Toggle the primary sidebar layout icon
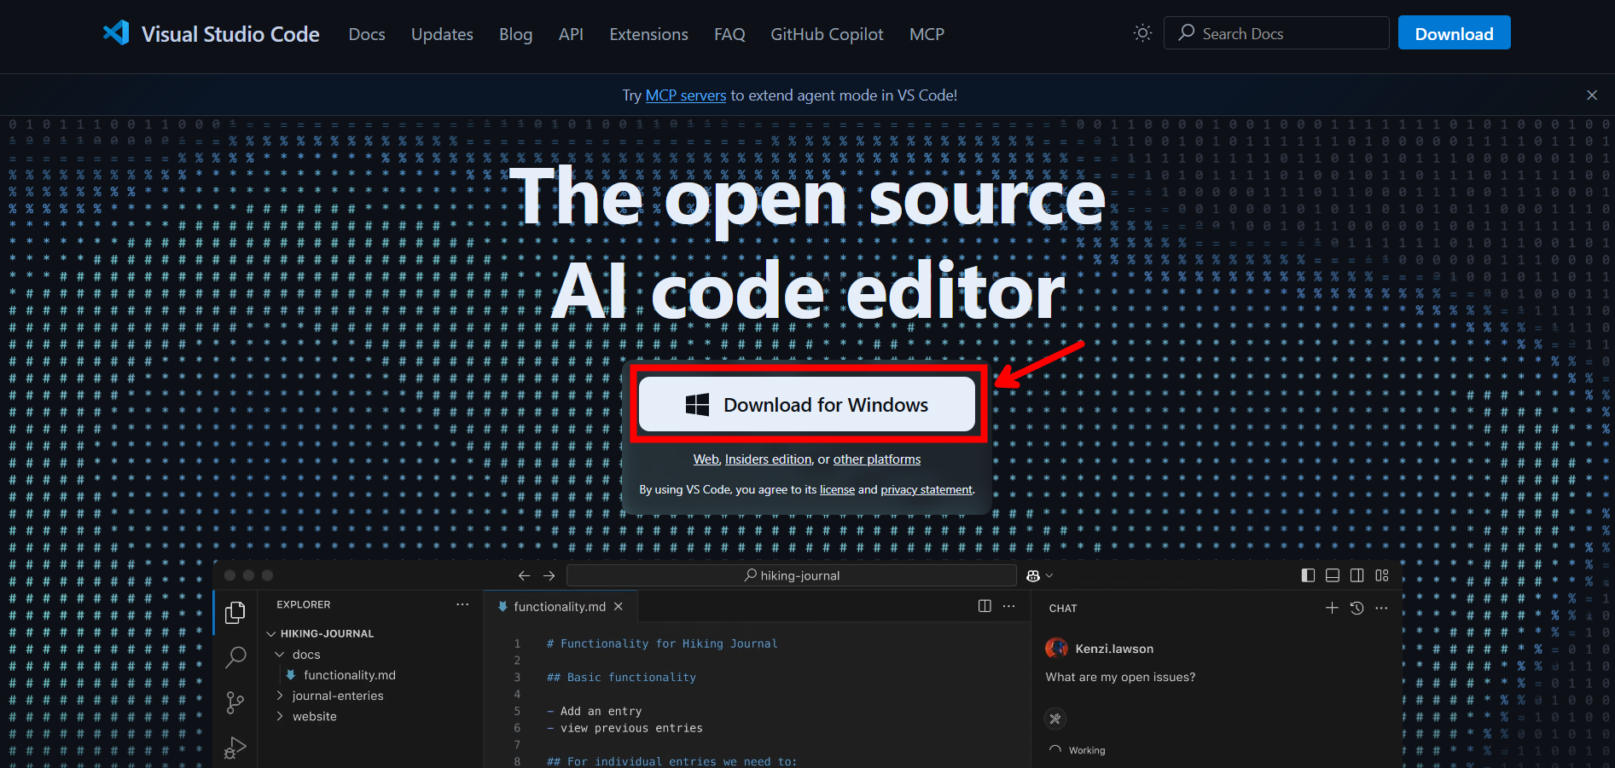This screenshot has width=1615, height=768. click(x=1308, y=575)
